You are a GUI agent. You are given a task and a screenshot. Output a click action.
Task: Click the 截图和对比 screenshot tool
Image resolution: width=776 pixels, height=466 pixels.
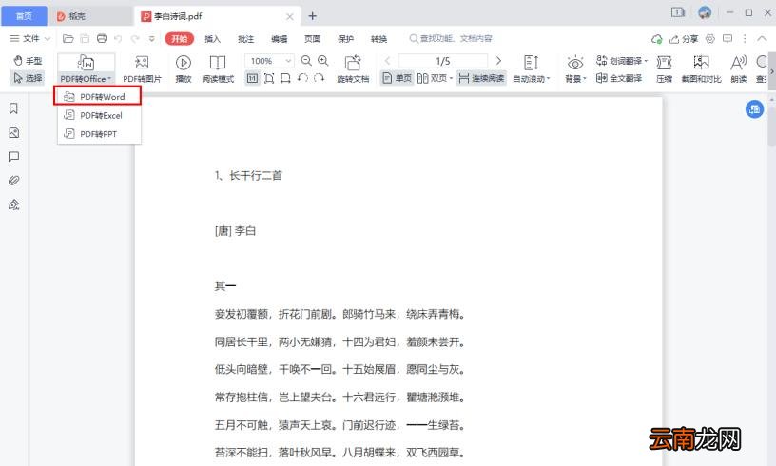(701, 68)
